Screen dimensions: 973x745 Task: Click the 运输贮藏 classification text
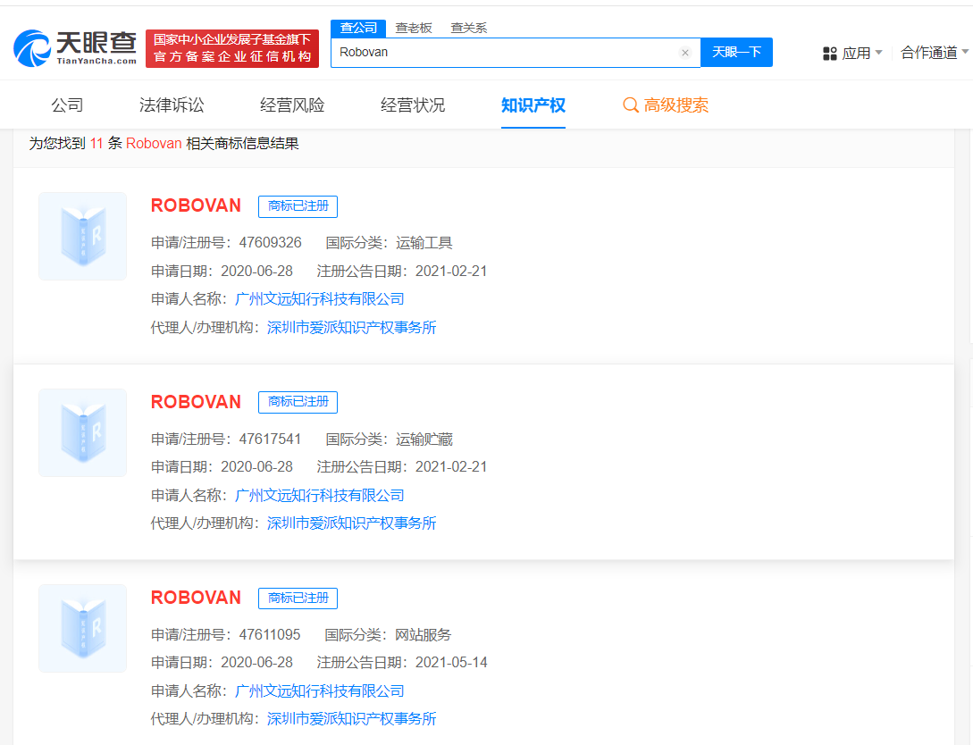(424, 439)
